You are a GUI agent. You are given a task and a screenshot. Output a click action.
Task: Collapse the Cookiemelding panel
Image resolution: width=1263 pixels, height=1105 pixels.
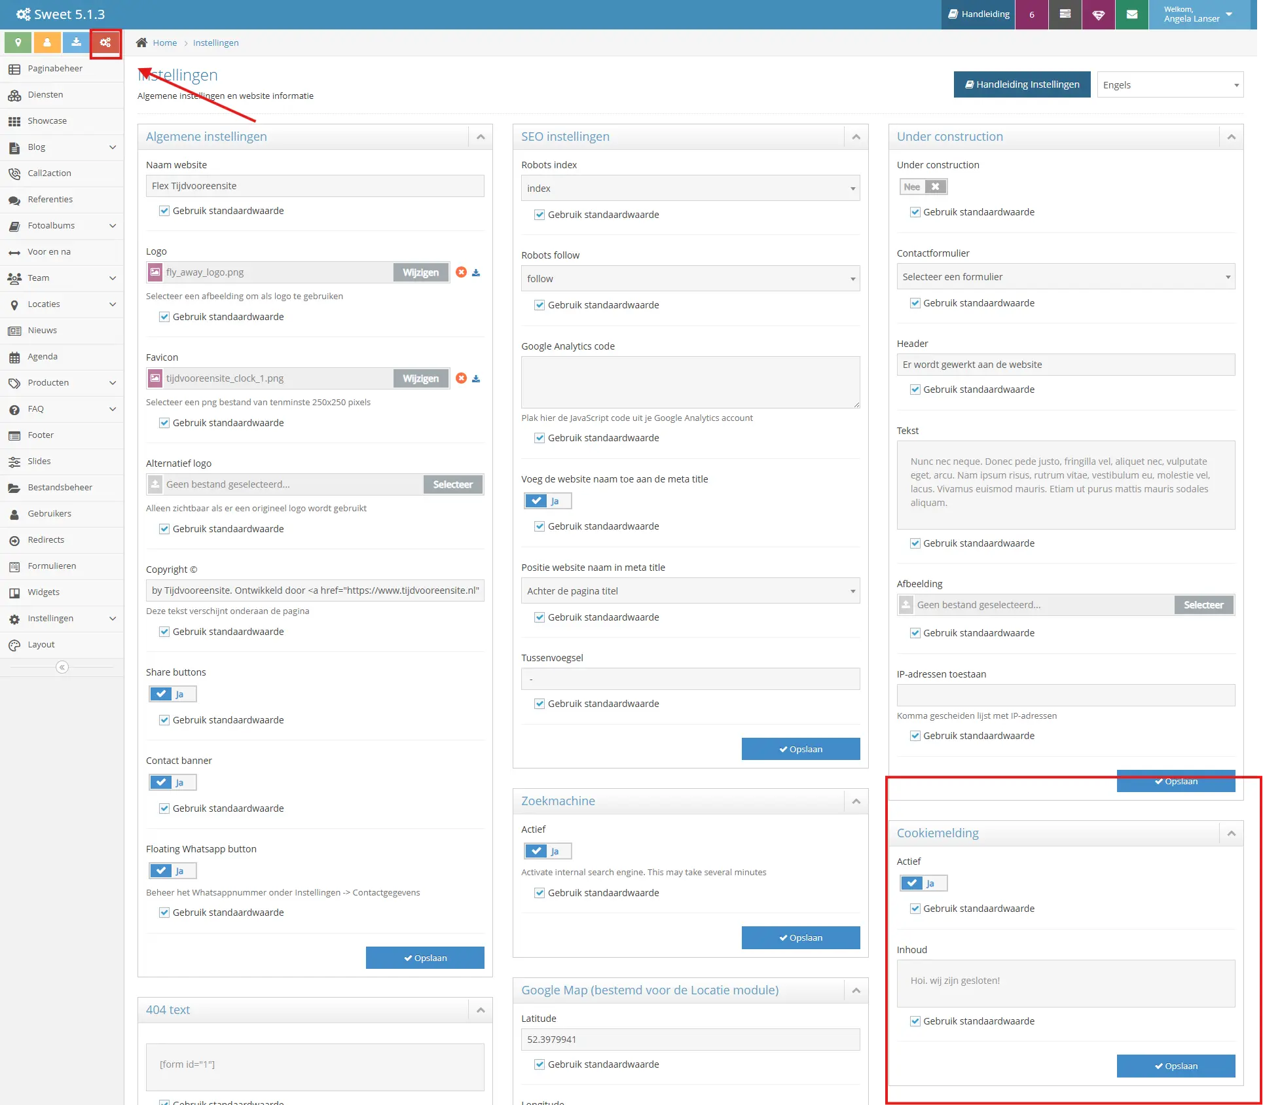pos(1231,833)
